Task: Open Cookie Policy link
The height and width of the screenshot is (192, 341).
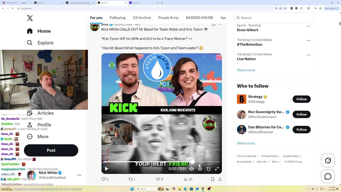Action: pyautogui.click(x=291, y=156)
